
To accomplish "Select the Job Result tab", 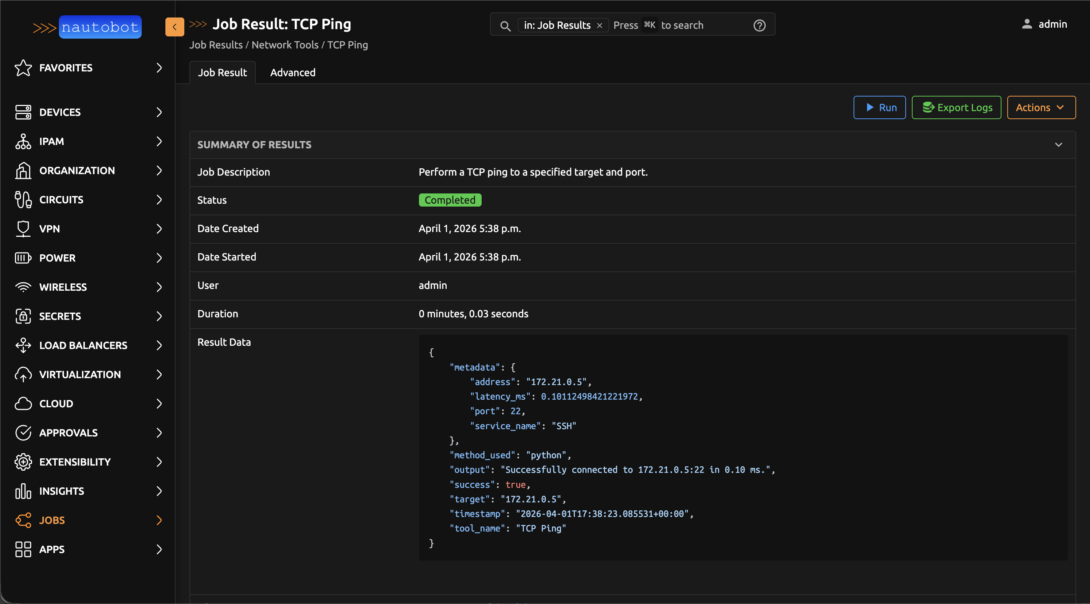I will 222,73.
